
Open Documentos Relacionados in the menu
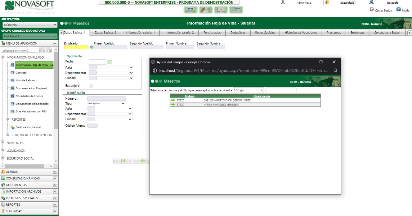32,104
